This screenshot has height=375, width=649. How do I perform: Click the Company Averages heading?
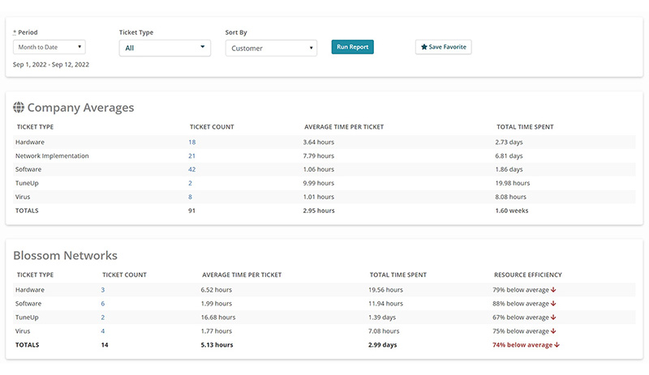click(x=80, y=108)
